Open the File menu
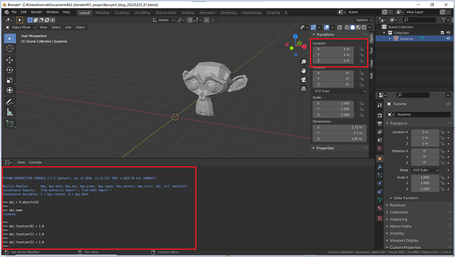 [14, 12]
